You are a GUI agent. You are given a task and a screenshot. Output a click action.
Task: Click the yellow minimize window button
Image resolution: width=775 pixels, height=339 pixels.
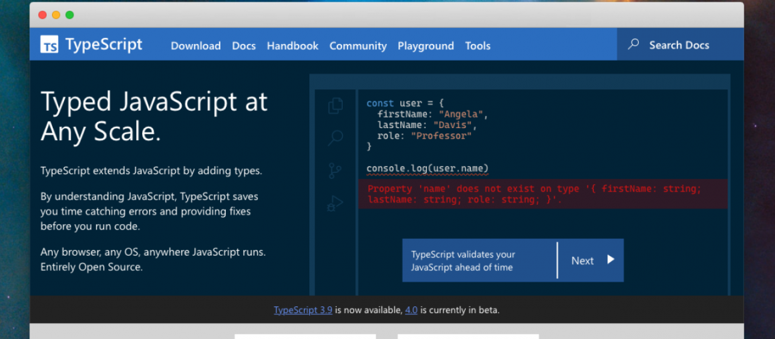pyautogui.click(x=56, y=15)
